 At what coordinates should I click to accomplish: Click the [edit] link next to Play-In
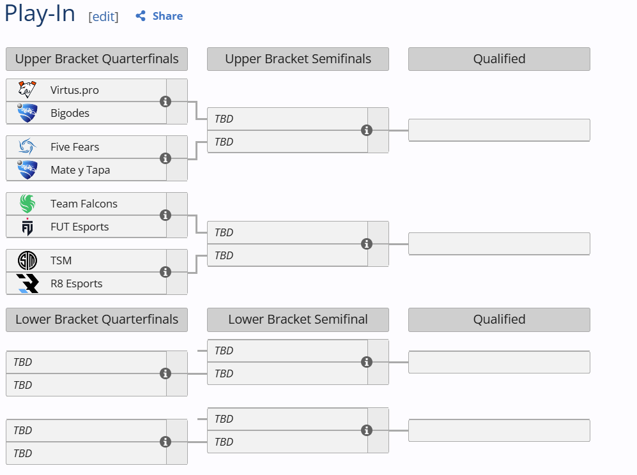pos(104,17)
